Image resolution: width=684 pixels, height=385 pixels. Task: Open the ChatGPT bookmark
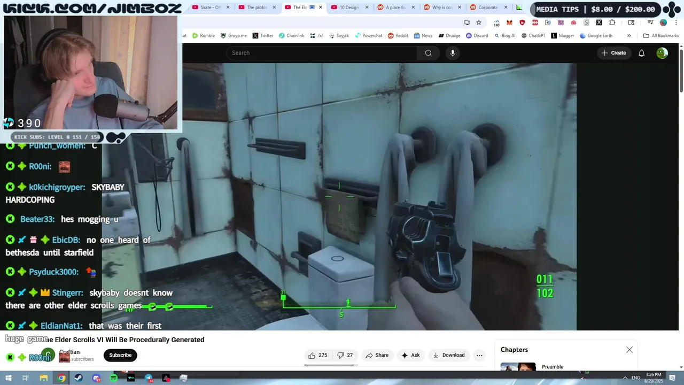pyautogui.click(x=533, y=36)
